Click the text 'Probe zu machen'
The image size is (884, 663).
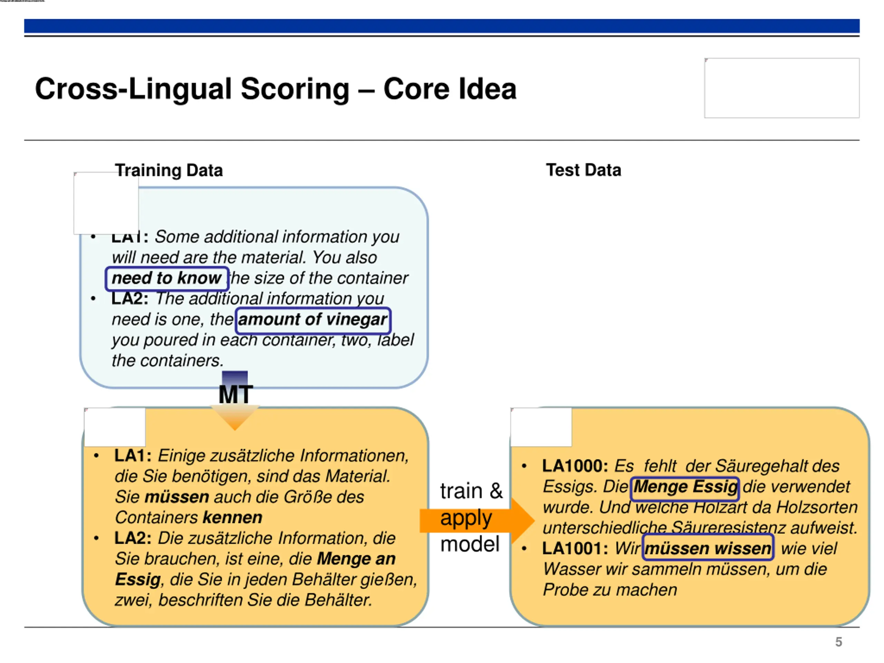(x=610, y=590)
